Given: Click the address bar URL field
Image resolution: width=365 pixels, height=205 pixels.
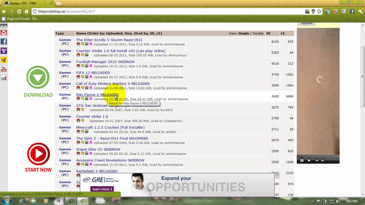Looking at the screenshot, I should [168, 11].
